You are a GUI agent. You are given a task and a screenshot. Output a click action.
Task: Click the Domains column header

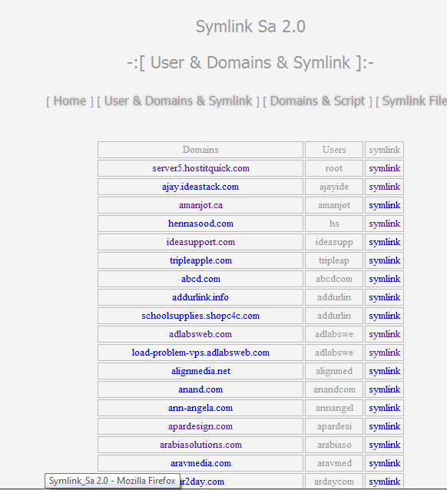(x=200, y=150)
